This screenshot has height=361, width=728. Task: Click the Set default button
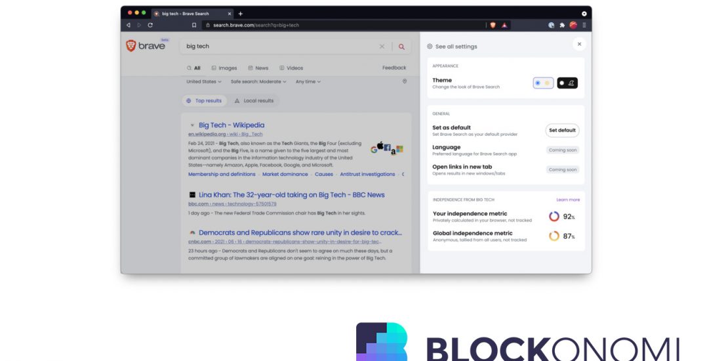point(562,130)
